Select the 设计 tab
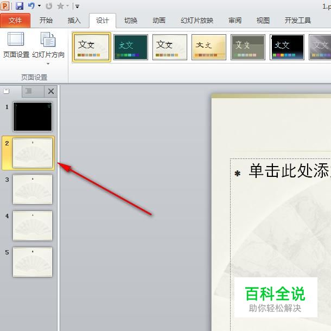The height and width of the screenshot is (331, 331). pyautogui.click(x=103, y=21)
